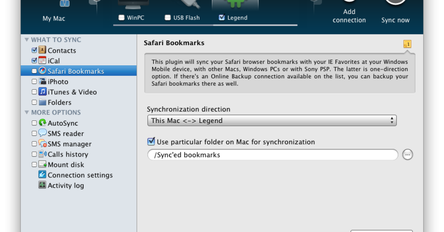
Task: Click the yellow note icon near Safari Bookmarks
Action: pos(407,44)
